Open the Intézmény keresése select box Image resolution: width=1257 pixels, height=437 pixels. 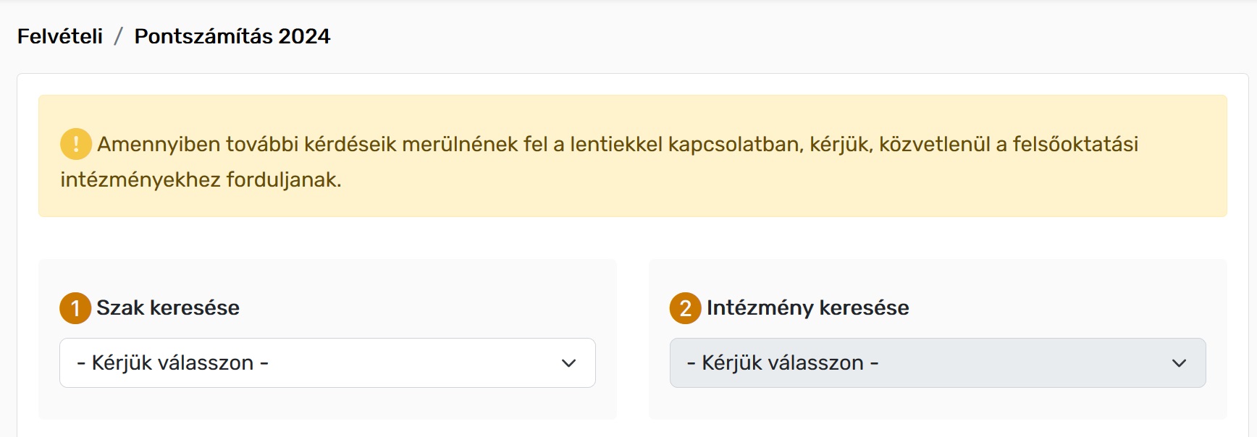pyautogui.click(x=938, y=362)
